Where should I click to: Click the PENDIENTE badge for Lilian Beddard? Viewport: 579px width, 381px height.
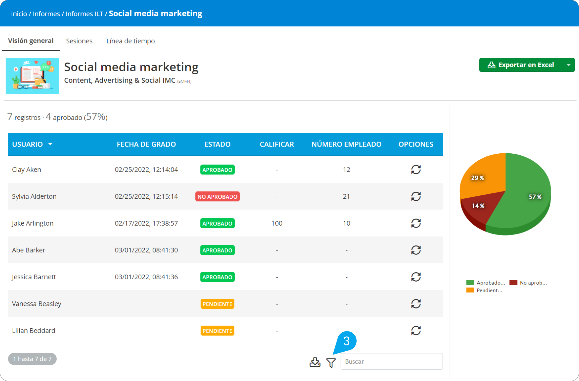[x=218, y=331]
